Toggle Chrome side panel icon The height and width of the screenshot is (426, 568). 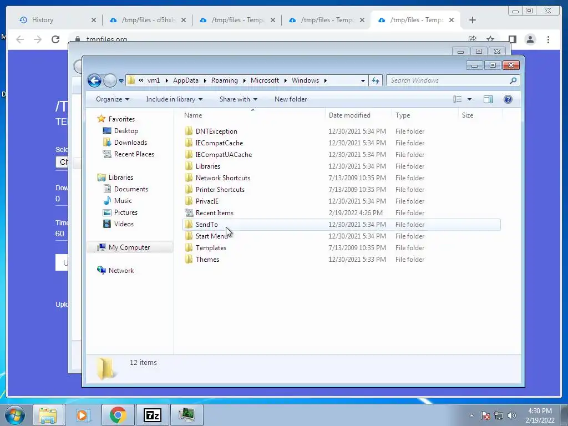pos(512,39)
